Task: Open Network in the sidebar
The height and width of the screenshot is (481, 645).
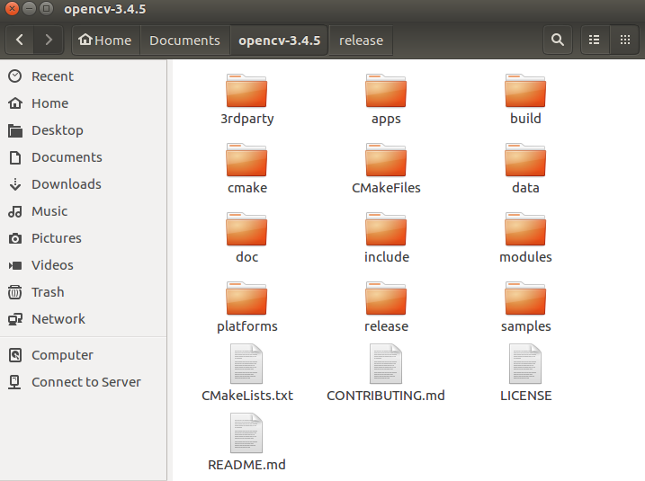Action: (x=84, y=319)
